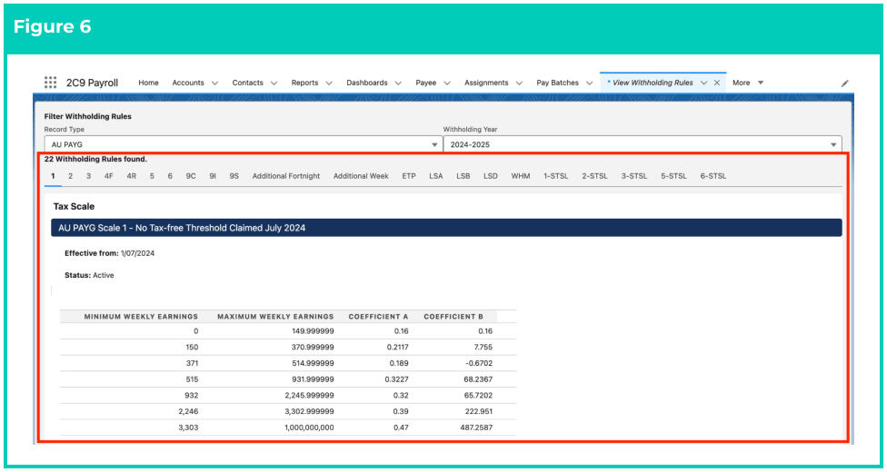Select tax scale tab 3

[88, 176]
